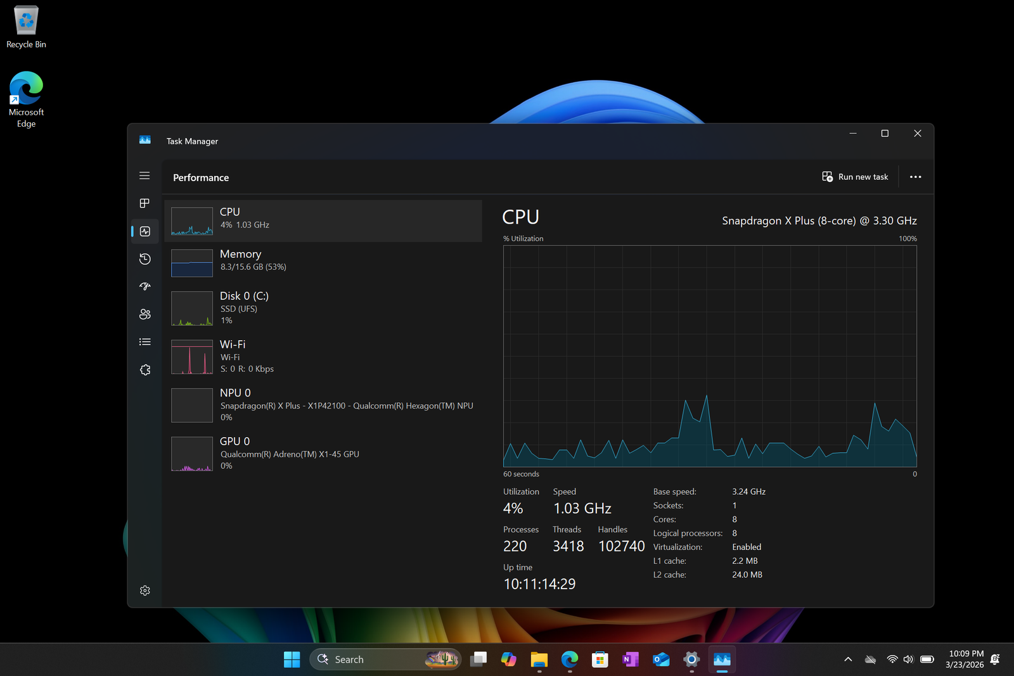1014x676 pixels.
Task: Show hidden icons in system tray
Action: (848, 660)
